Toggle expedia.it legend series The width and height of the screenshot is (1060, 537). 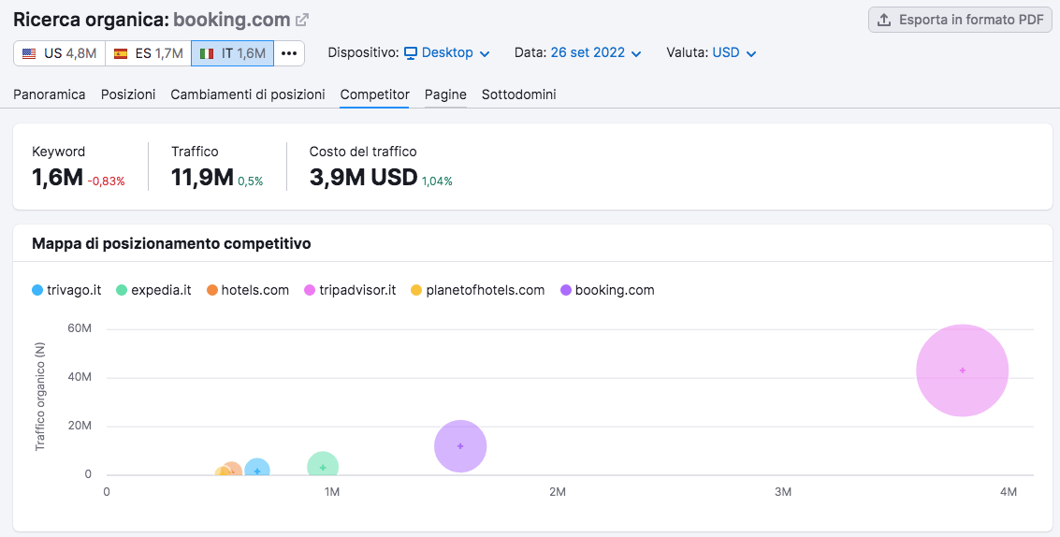[153, 290]
